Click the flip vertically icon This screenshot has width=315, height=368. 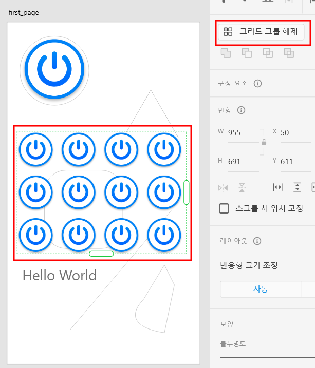point(242,188)
